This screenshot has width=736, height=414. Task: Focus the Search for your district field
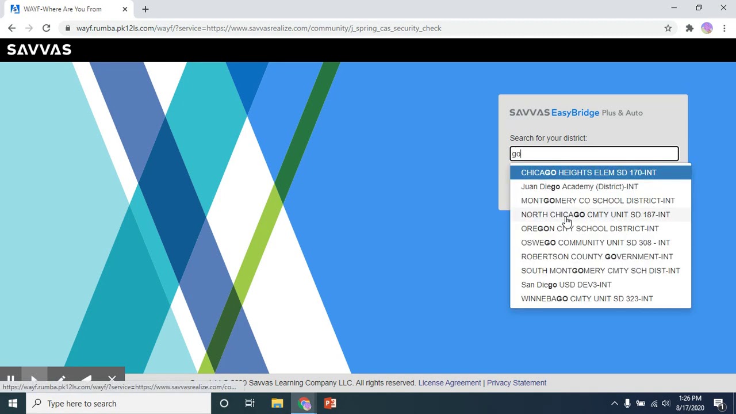(594, 154)
